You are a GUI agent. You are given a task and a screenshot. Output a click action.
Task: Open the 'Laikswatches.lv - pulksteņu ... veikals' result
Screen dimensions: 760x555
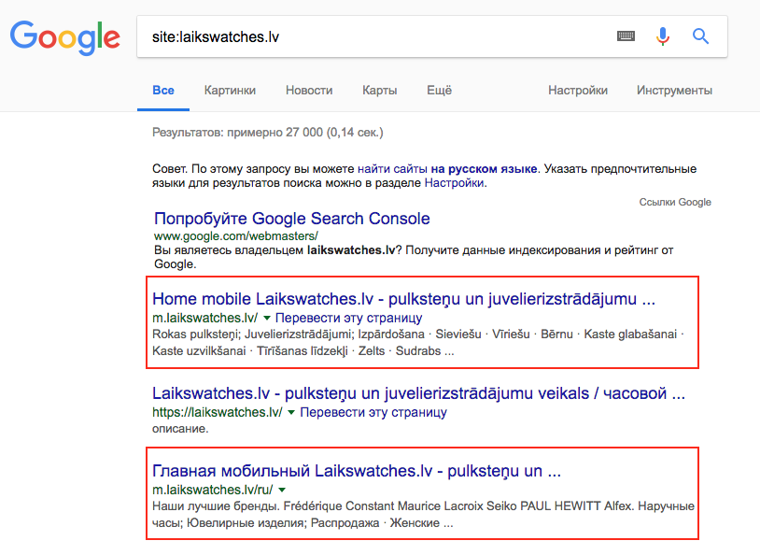(x=418, y=393)
